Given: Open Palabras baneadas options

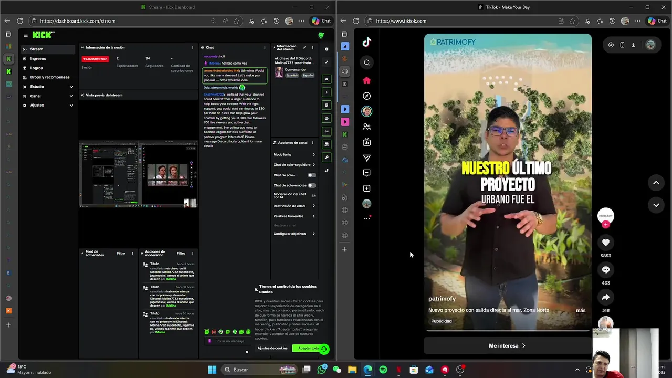Looking at the screenshot, I should coord(295,216).
